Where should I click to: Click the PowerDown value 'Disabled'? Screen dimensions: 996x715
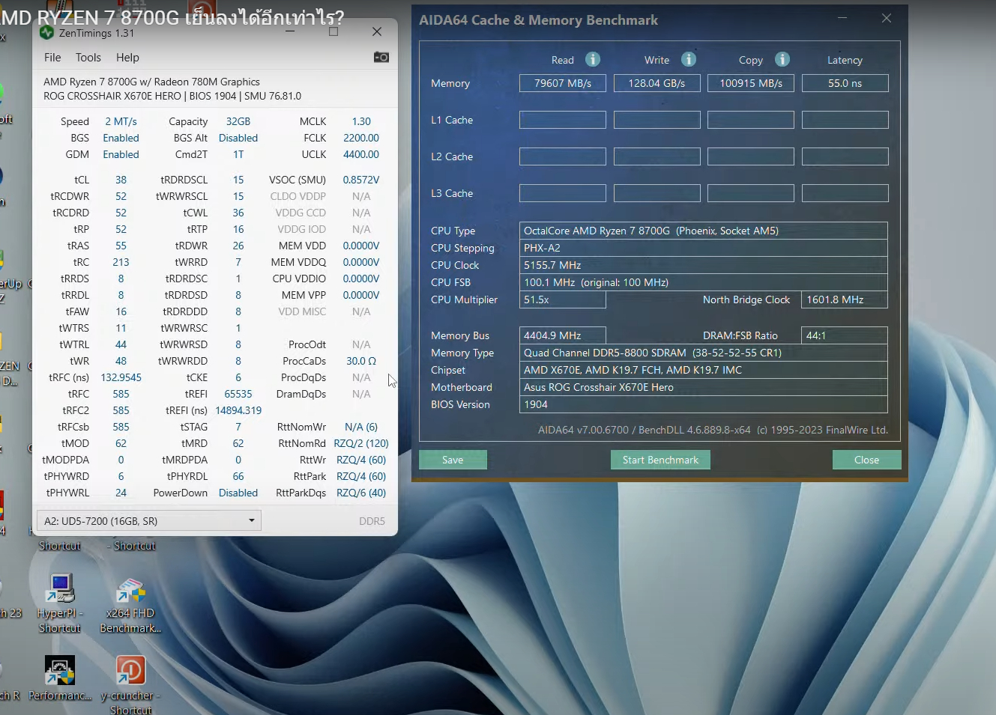238,493
